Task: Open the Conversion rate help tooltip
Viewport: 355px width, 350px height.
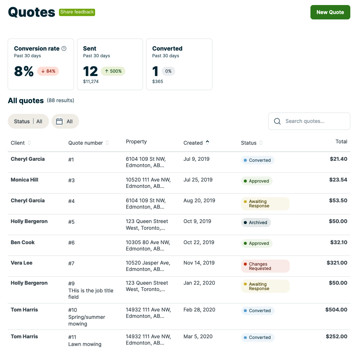Action: tap(63, 49)
